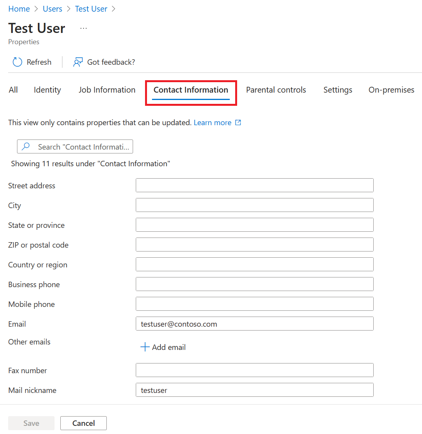Click the Street address input field

255,185
